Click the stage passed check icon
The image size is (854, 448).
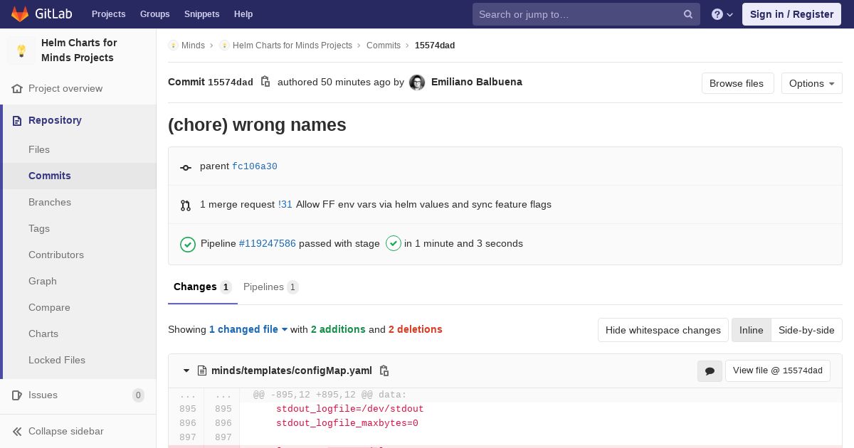pos(394,243)
